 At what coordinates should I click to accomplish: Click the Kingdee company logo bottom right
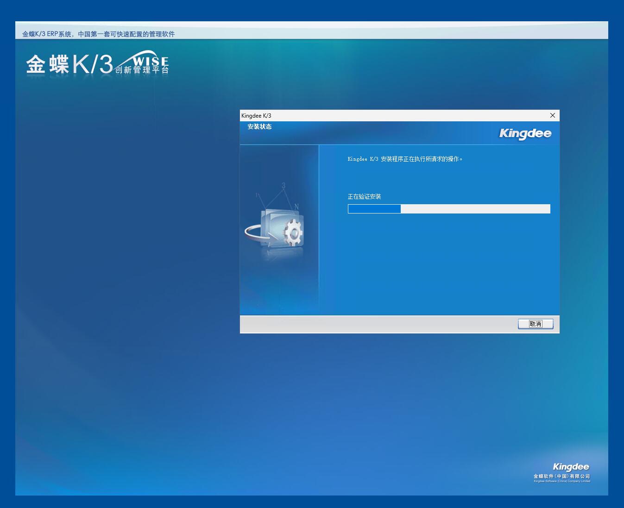[x=571, y=467]
